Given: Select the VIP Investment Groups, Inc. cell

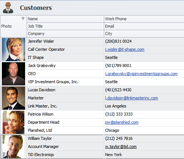Looking at the screenshot, I should tap(65, 82).
